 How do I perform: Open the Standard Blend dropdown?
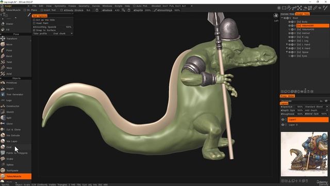(316, 107)
